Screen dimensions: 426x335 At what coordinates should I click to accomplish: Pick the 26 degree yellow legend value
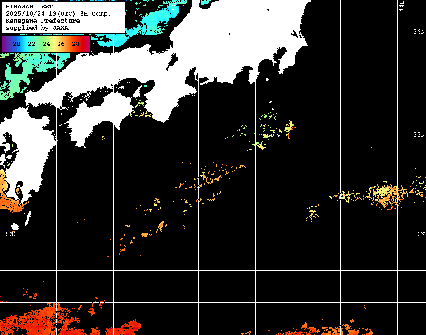click(61, 44)
